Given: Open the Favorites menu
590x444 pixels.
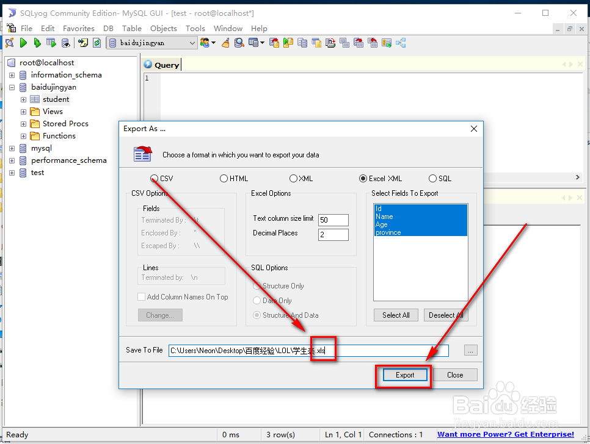Looking at the screenshot, I should 79,28.
